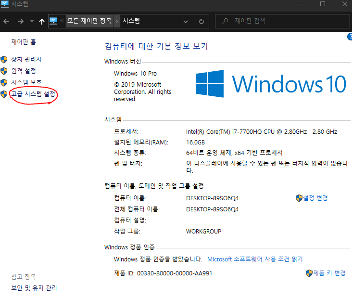352x298 pixels.
Task: Click the 제어판 검색 search field
Action: click(282, 21)
